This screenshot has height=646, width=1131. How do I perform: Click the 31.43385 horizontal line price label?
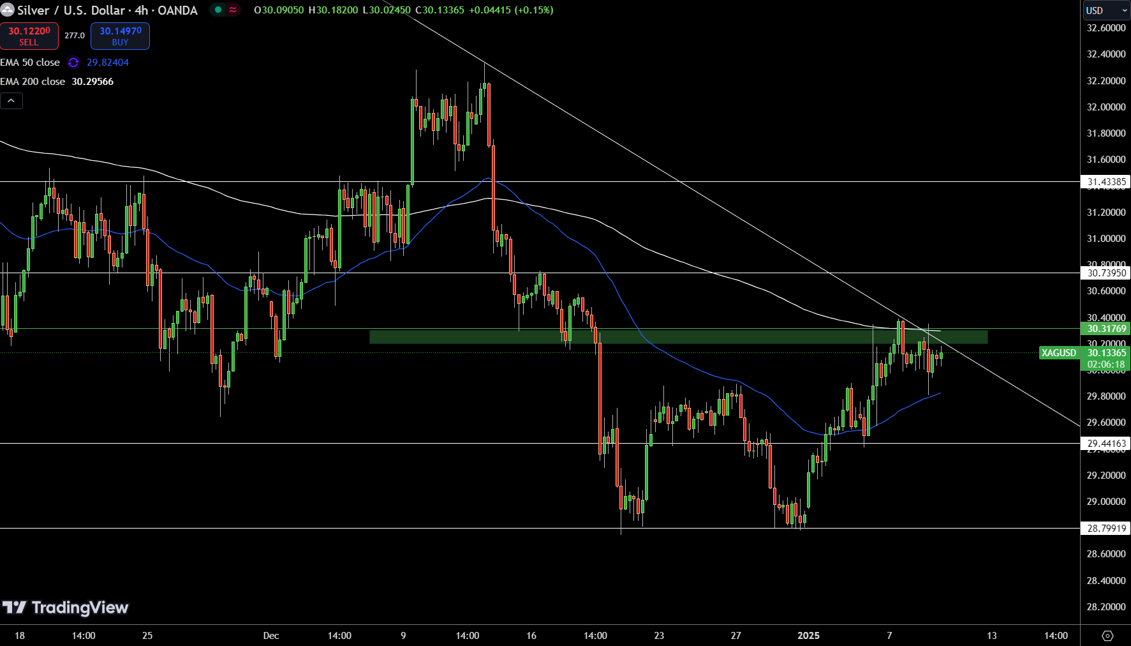coord(1107,182)
